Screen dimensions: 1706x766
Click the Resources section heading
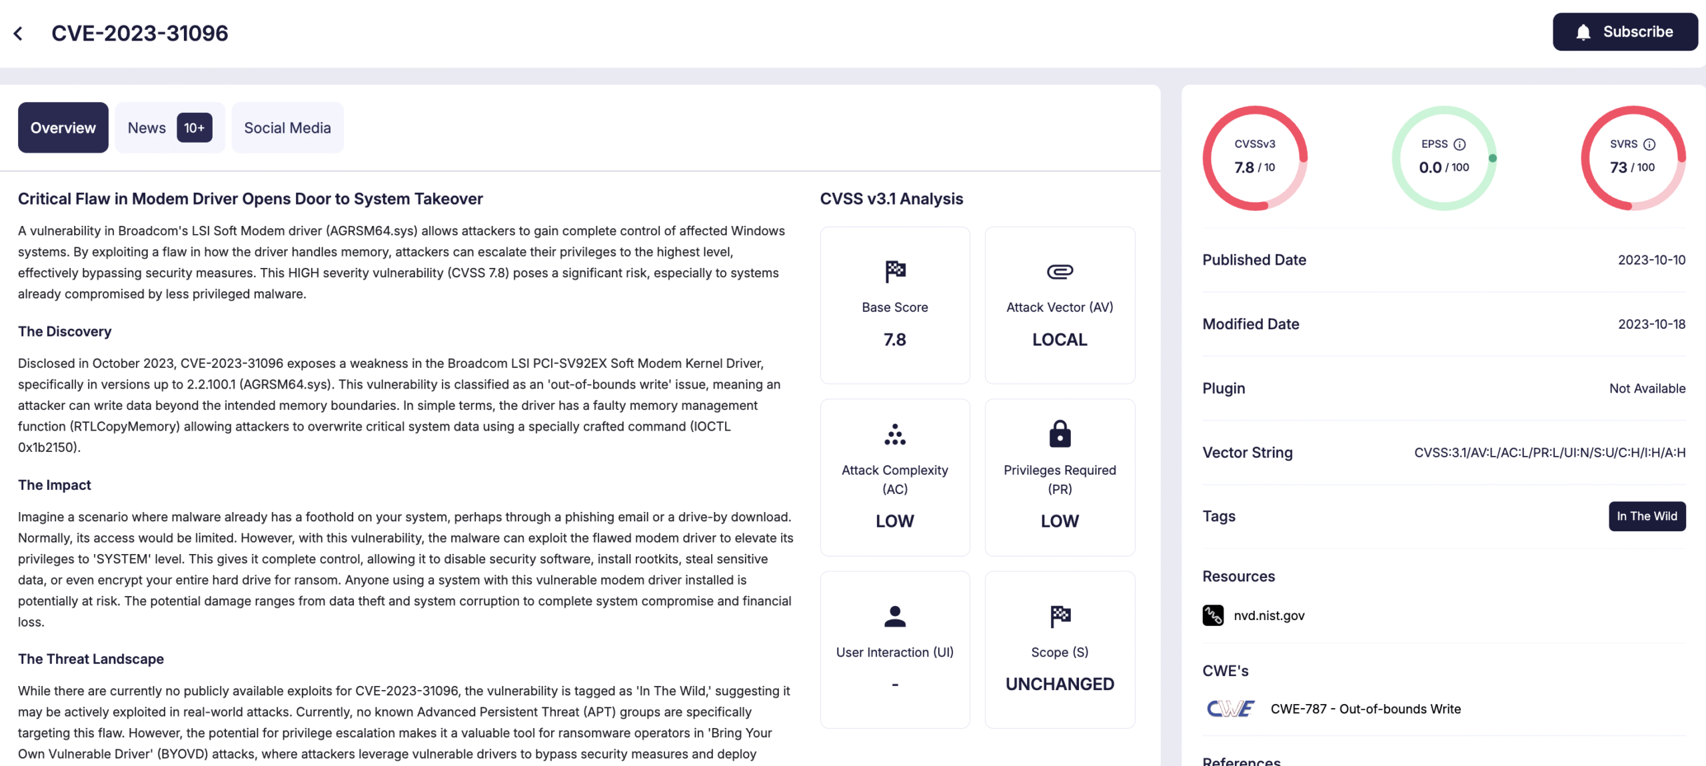click(1238, 576)
